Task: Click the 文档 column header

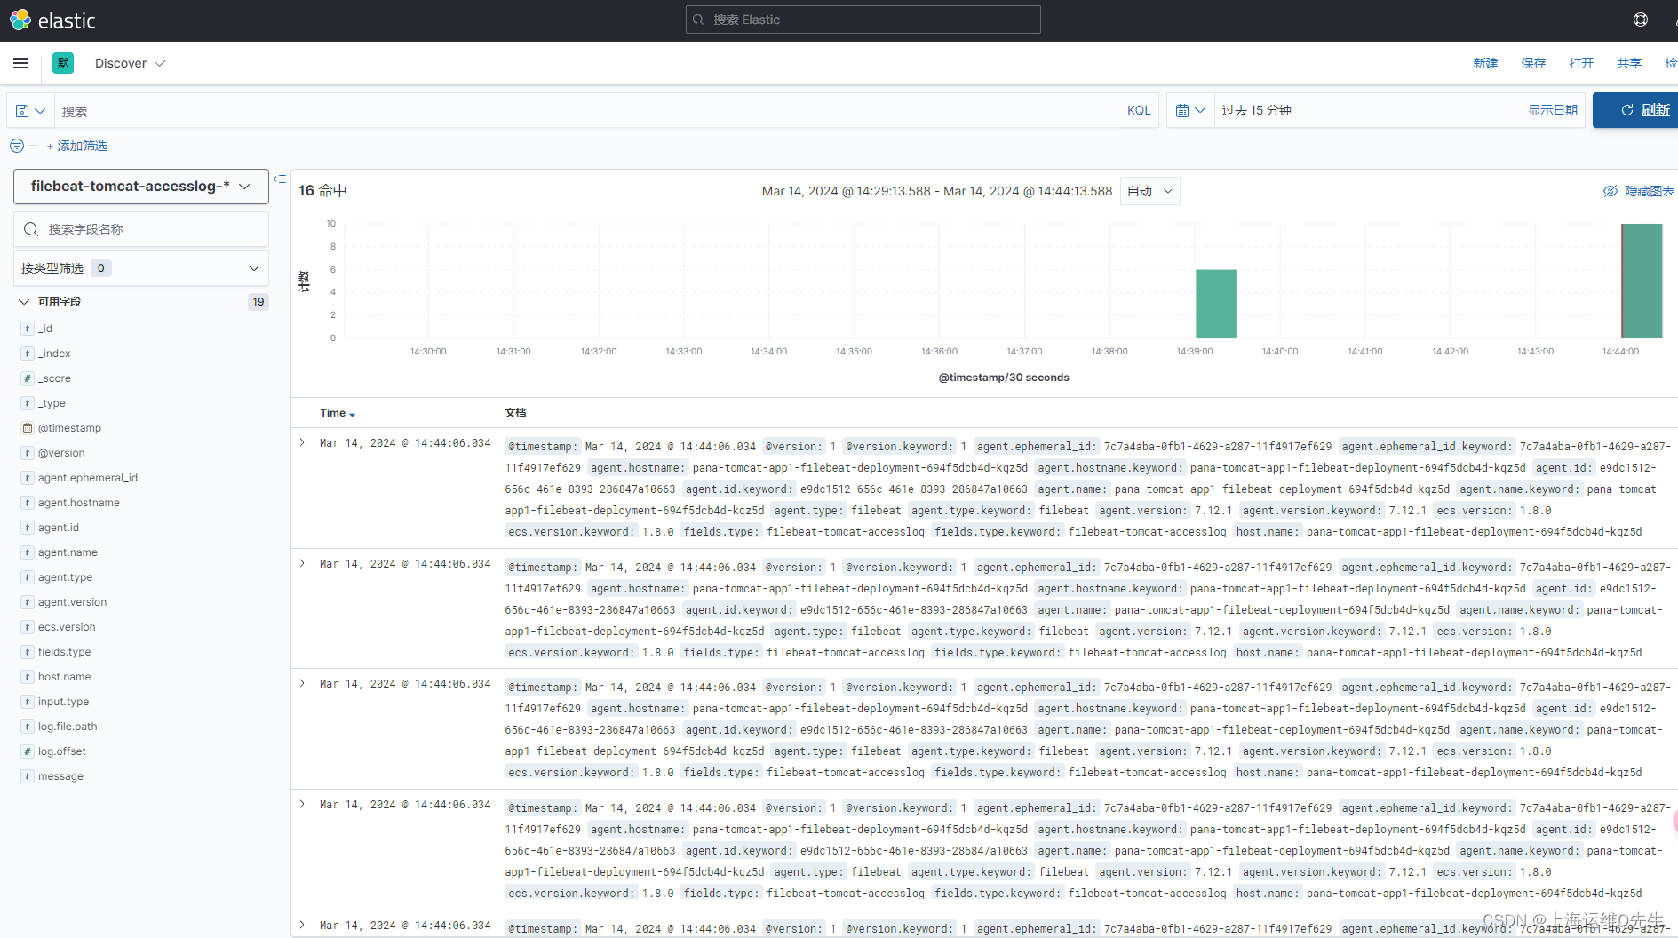Action: click(515, 413)
